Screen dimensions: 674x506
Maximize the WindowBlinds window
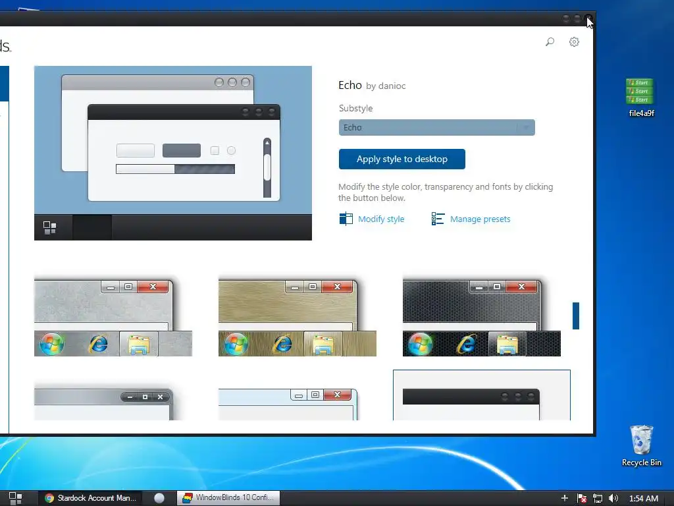[577, 18]
